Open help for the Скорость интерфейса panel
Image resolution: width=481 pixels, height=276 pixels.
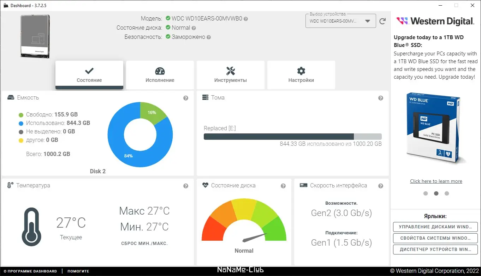pos(381,186)
